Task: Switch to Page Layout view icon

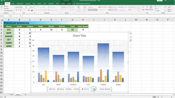Action: (158, 97)
